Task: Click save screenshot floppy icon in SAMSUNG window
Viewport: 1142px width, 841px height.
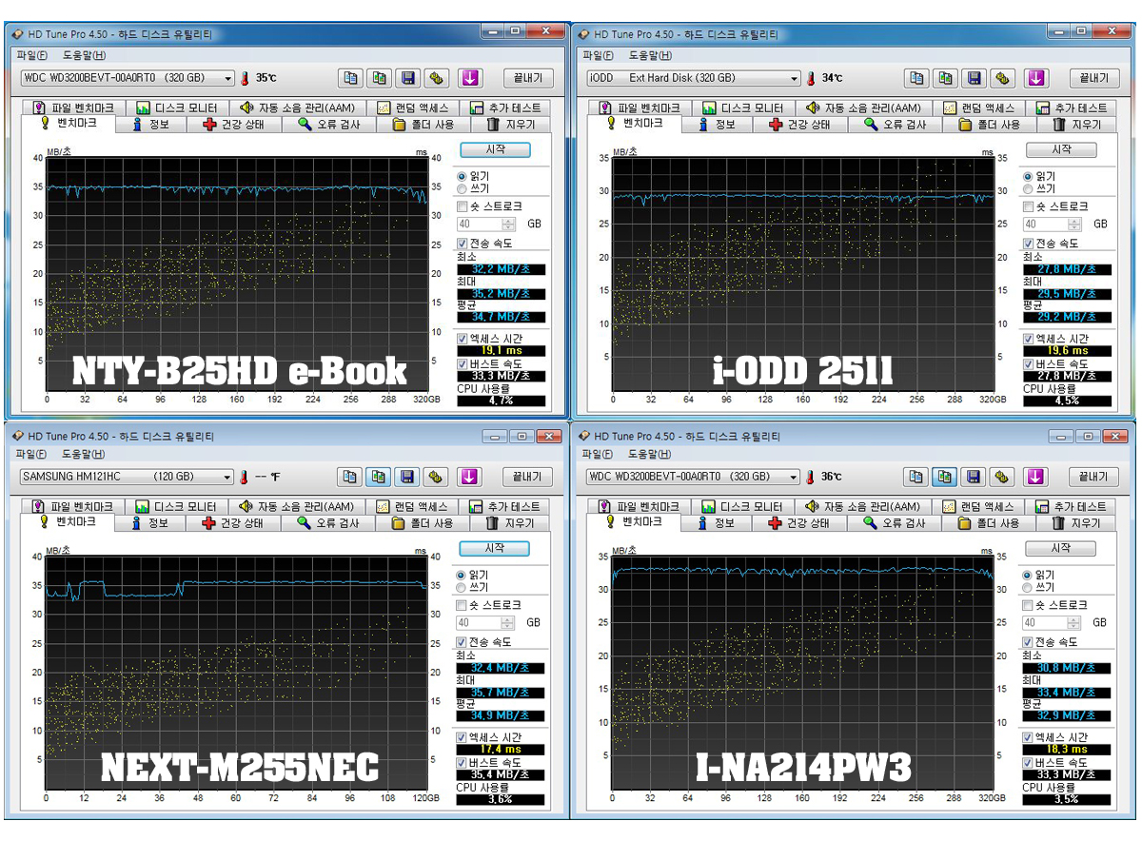Action: (407, 477)
